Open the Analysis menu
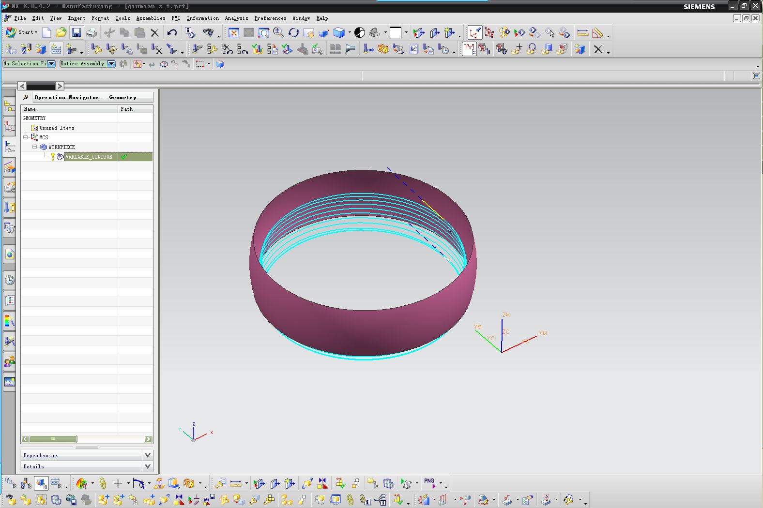This screenshot has width=763, height=508. click(x=236, y=18)
